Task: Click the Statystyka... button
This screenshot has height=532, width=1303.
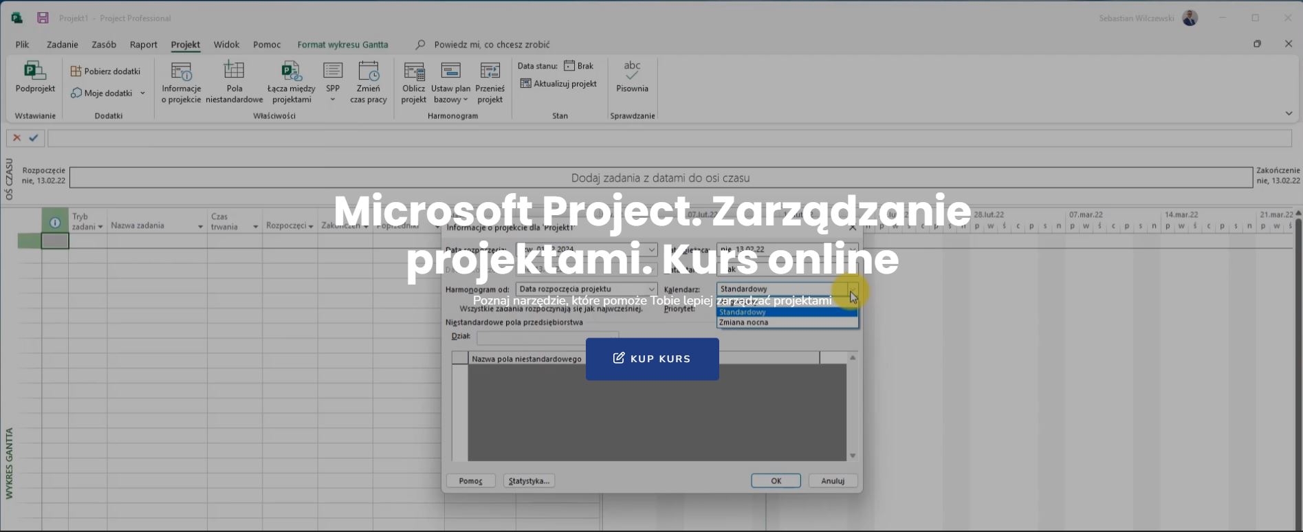Action: pos(529,481)
